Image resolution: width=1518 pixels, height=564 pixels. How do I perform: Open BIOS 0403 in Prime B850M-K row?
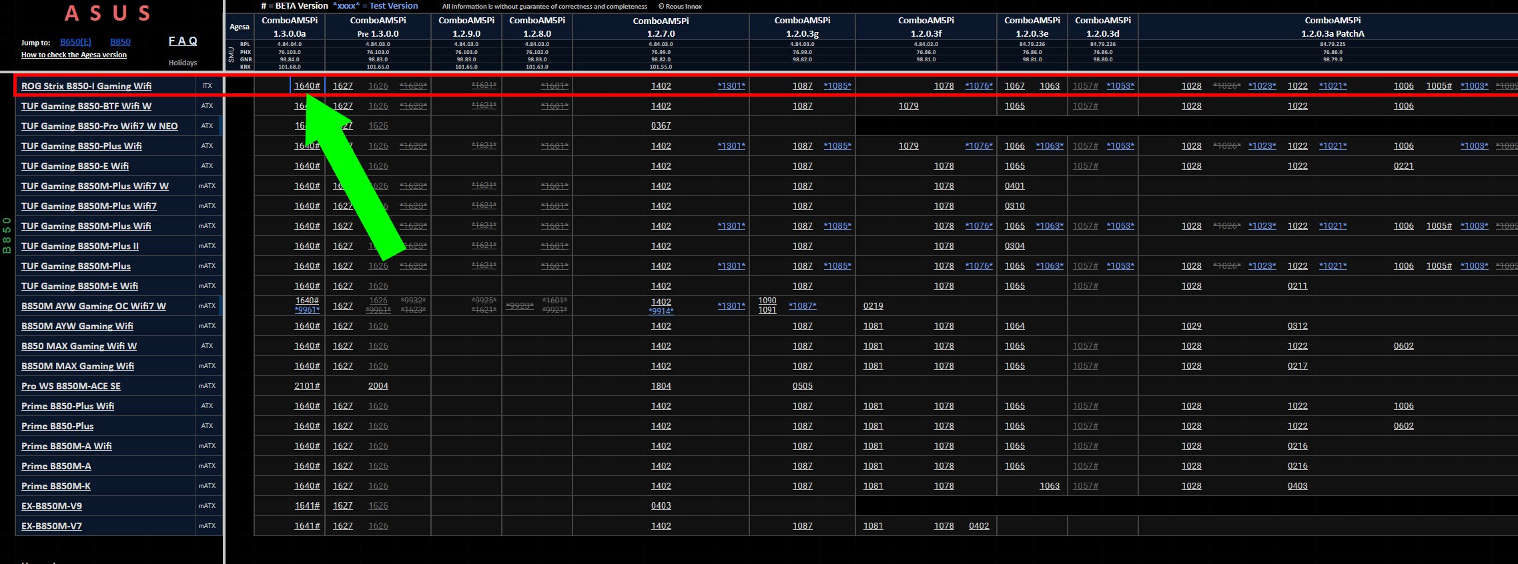click(x=1297, y=486)
